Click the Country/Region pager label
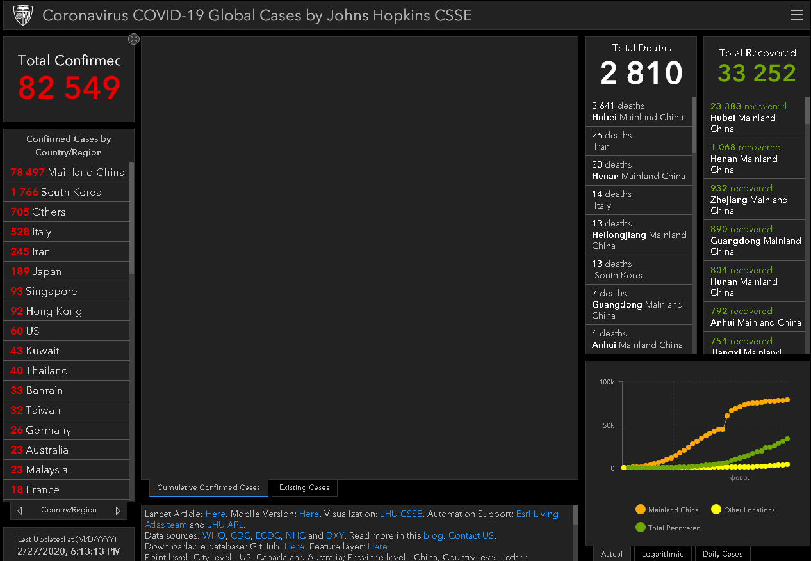Viewport: 811px width, 561px height. pyautogui.click(x=69, y=510)
